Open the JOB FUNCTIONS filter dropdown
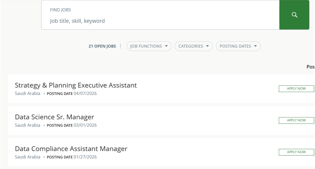 pyautogui.click(x=149, y=46)
